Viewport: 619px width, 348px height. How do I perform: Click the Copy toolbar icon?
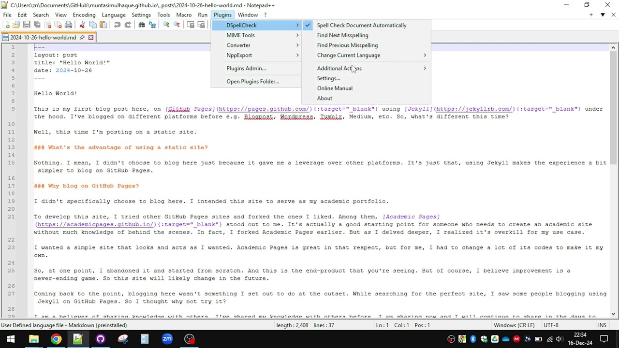tap(93, 25)
